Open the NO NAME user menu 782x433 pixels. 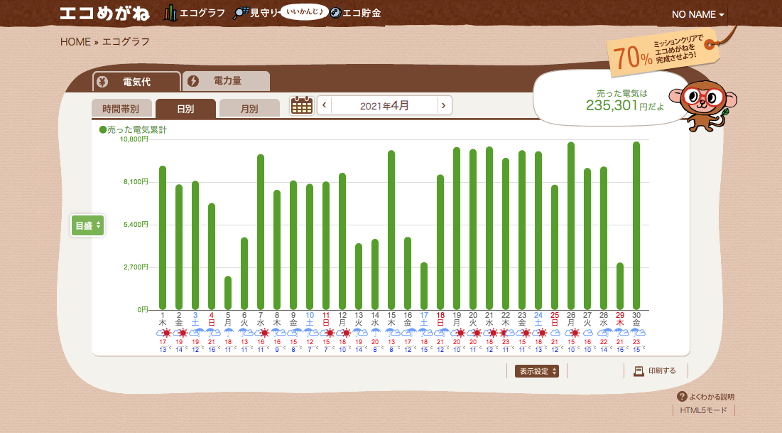point(698,15)
